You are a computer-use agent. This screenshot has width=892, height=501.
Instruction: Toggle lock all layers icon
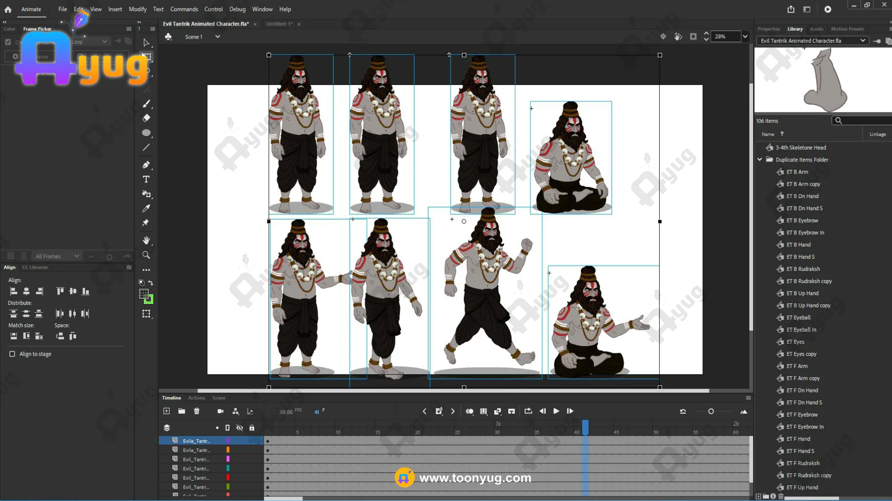[252, 428]
